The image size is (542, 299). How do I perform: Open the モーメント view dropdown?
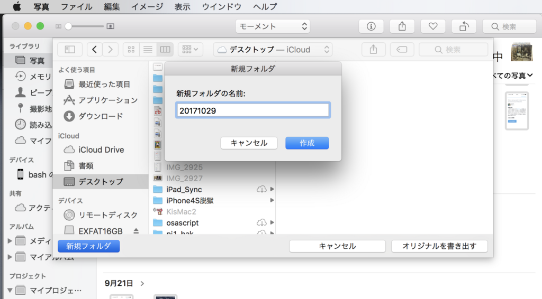pyautogui.click(x=273, y=26)
